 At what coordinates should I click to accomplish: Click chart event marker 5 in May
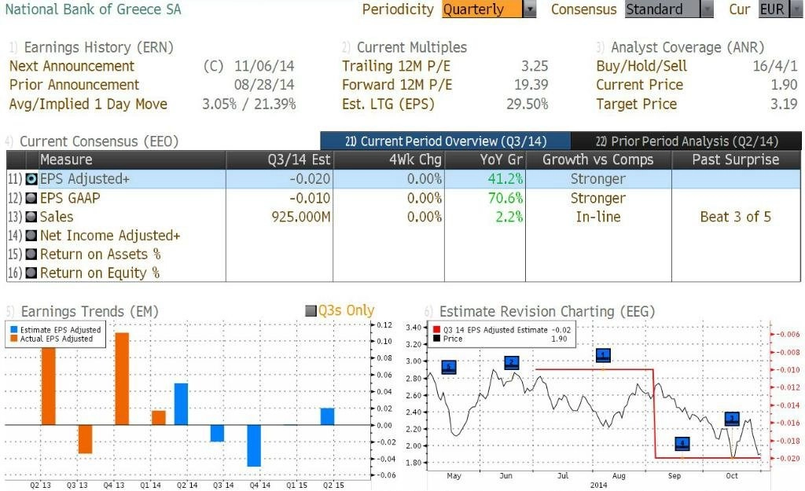coord(449,368)
